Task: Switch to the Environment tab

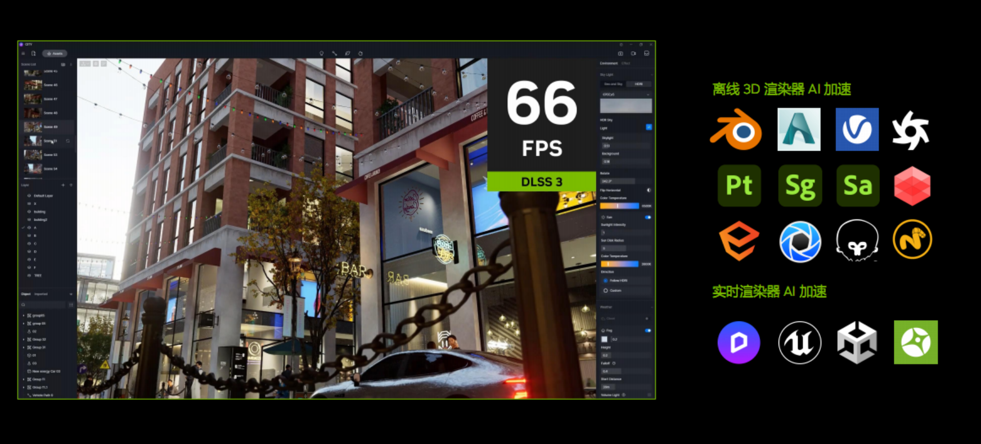Action: pos(609,64)
